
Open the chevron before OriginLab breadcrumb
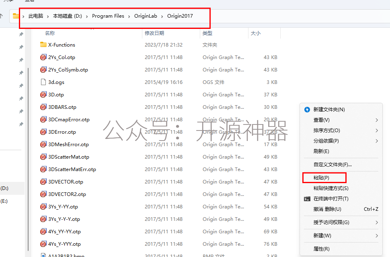[x=129, y=16]
